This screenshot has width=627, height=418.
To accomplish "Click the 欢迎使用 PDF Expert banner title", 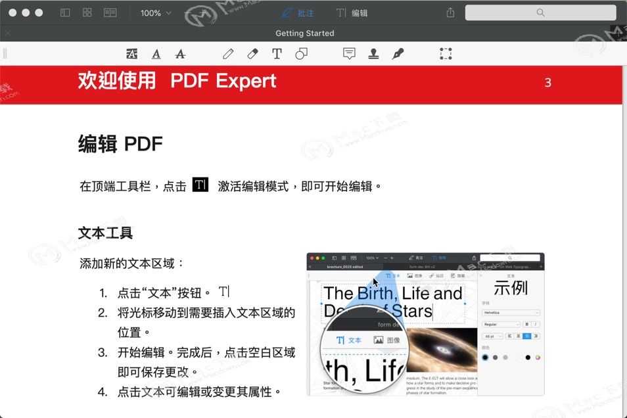I will coord(177,81).
